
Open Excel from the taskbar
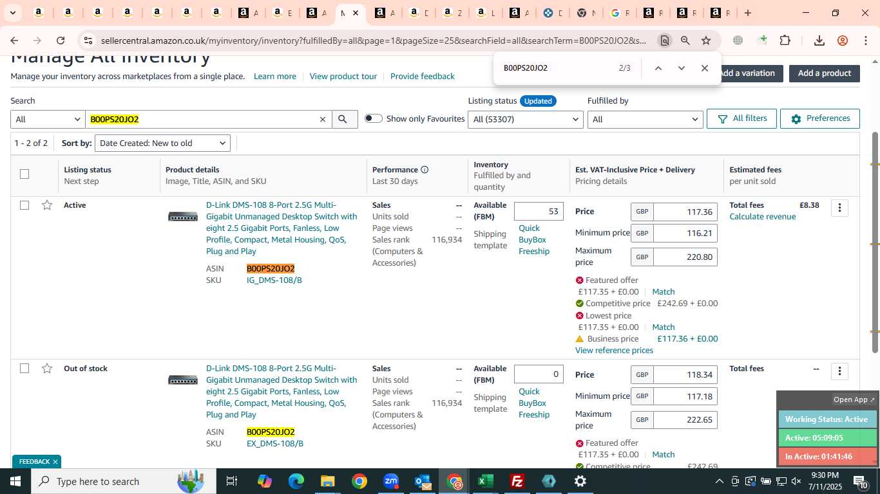[486, 481]
